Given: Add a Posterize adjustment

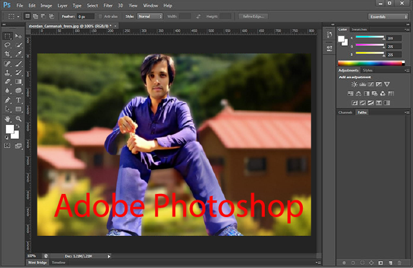Looking at the screenshot, I should coord(363,102).
